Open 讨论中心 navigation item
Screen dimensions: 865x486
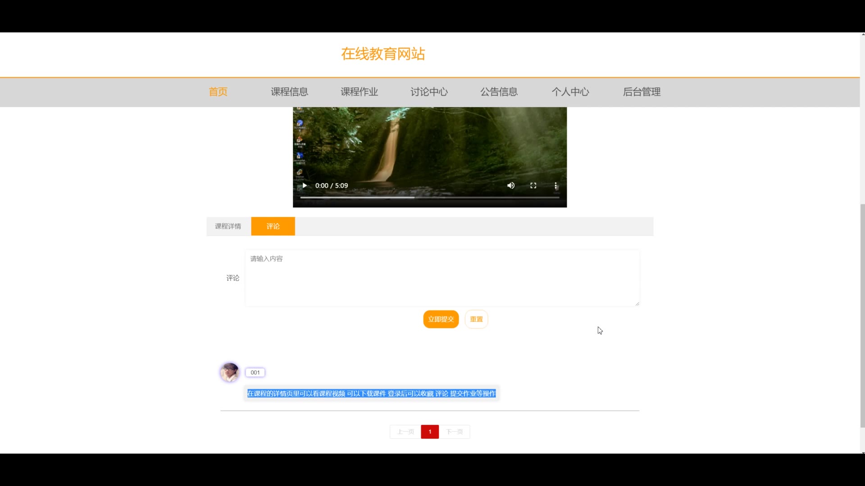click(x=429, y=92)
